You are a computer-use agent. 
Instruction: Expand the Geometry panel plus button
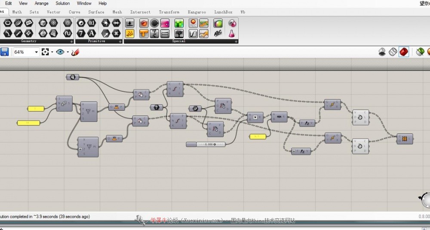pos(71,41)
